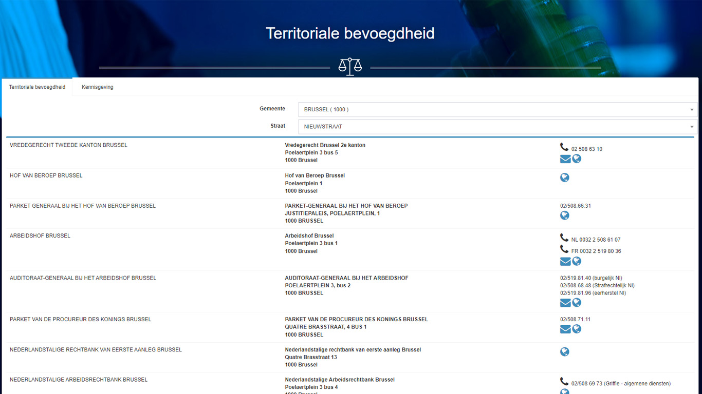Viewport: 702px width, 394px height.
Task: Click email icon for Vredegerecht Tweede Kanton
Action: coord(565,159)
